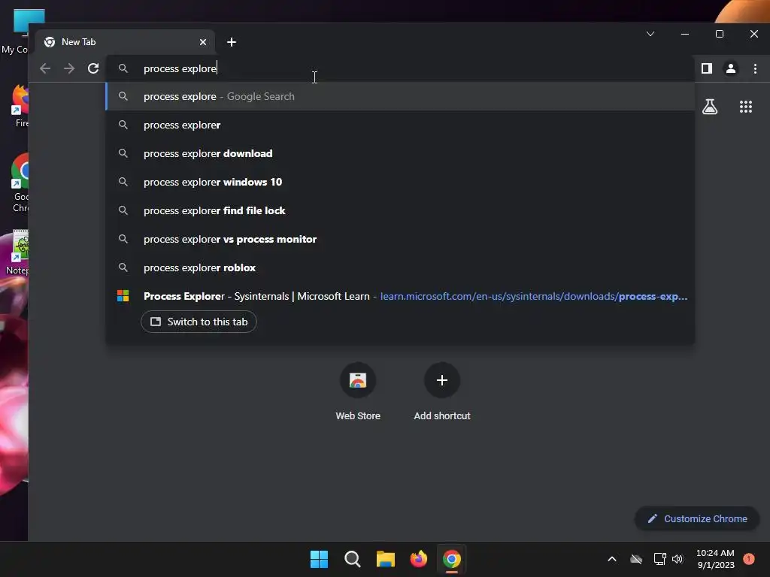Open the tab search chevron

pos(650,34)
